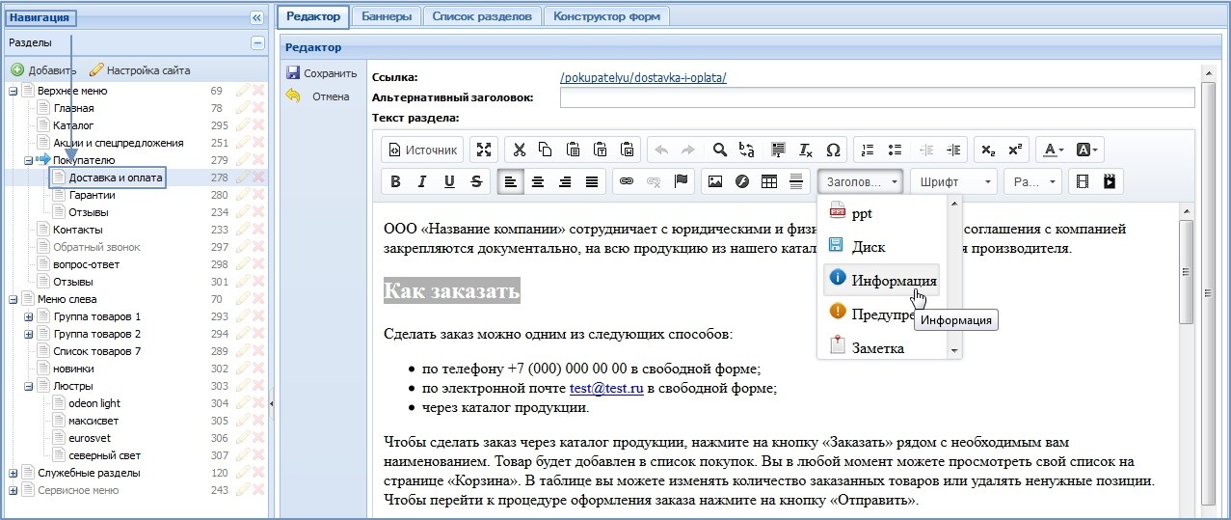This screenshot has width=1231, height=520.
Task: Open the text color picker
Action: click(x=1051, y=150)
